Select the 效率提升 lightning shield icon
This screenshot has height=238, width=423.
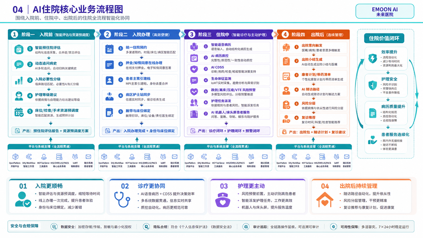(x=372, y=58)
